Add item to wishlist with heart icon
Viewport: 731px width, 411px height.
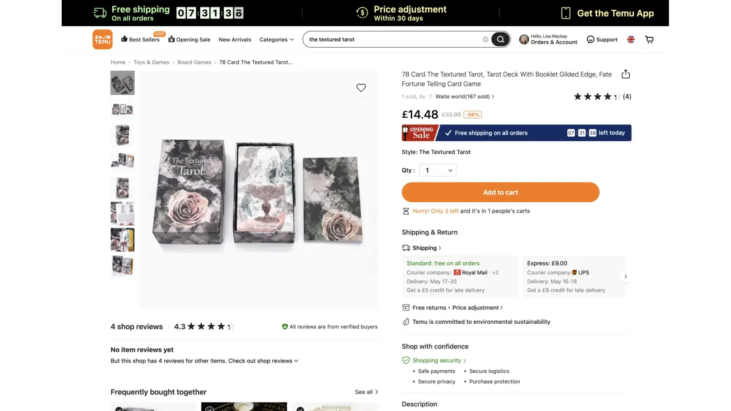[x=361, y=88]
